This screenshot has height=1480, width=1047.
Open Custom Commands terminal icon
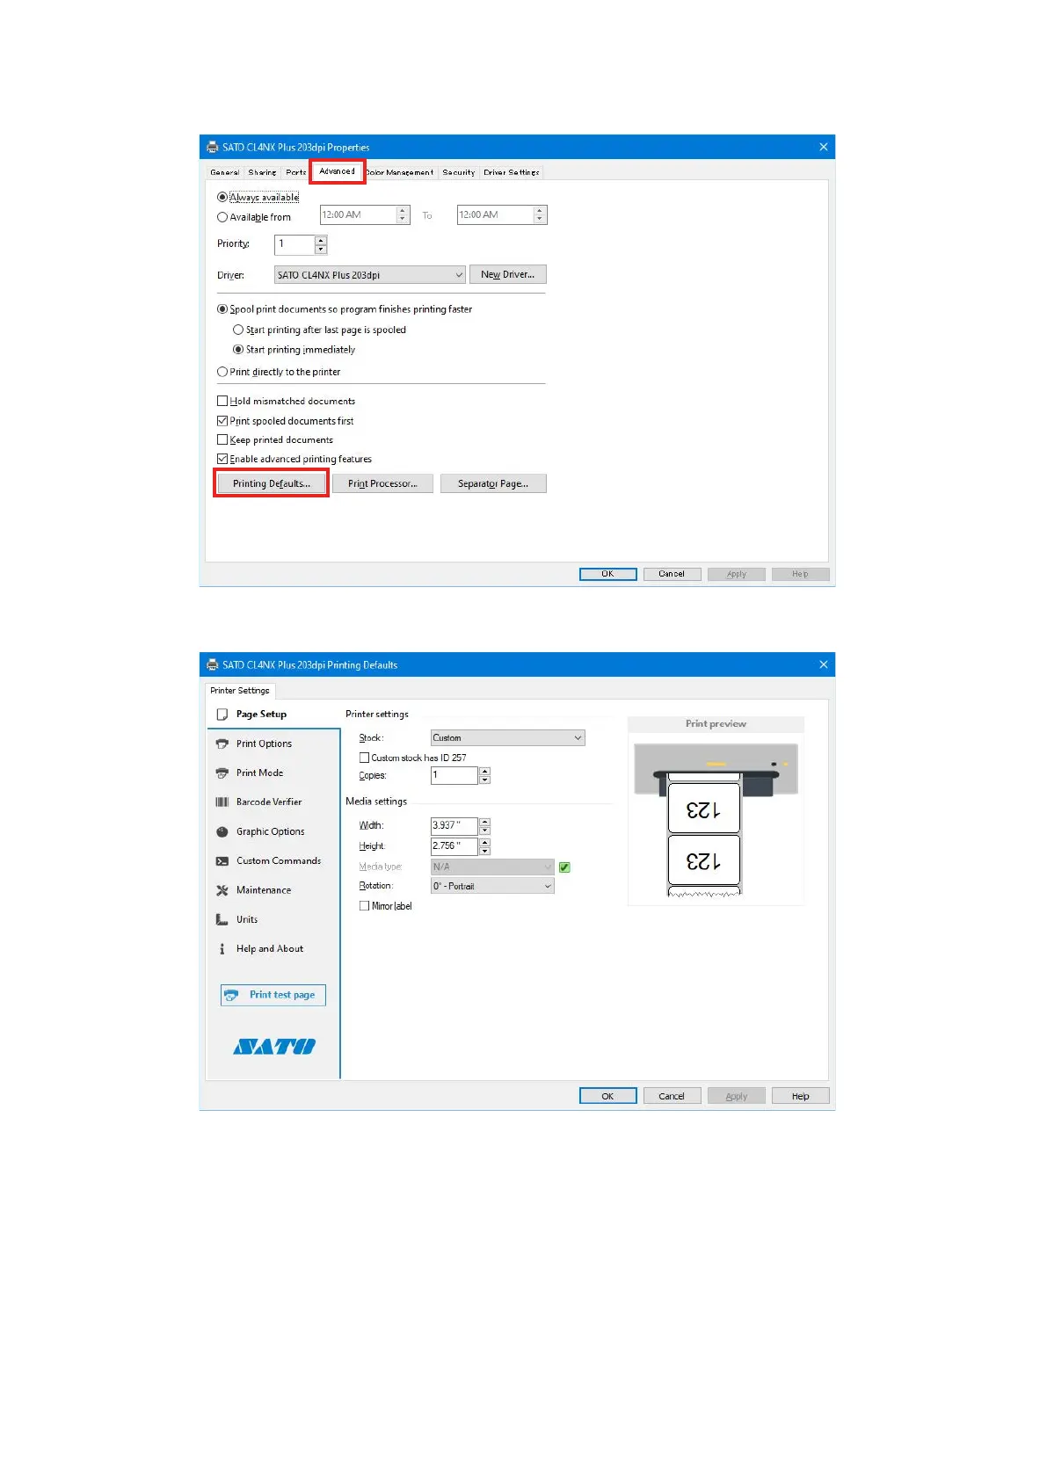[x=222, y=861]
